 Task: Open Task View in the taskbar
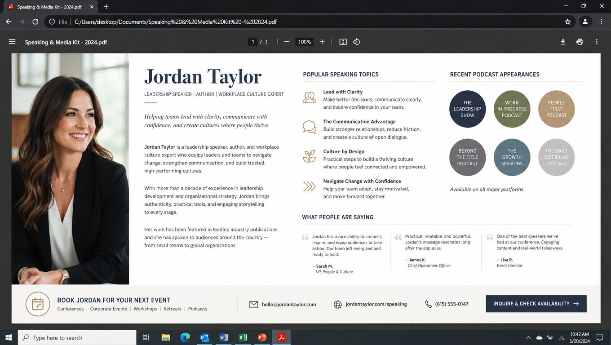pos(146,337)
